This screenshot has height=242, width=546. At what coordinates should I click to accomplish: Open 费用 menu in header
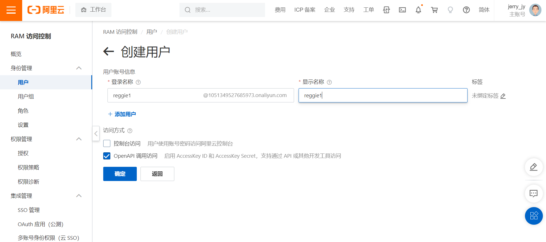[280, 10]
